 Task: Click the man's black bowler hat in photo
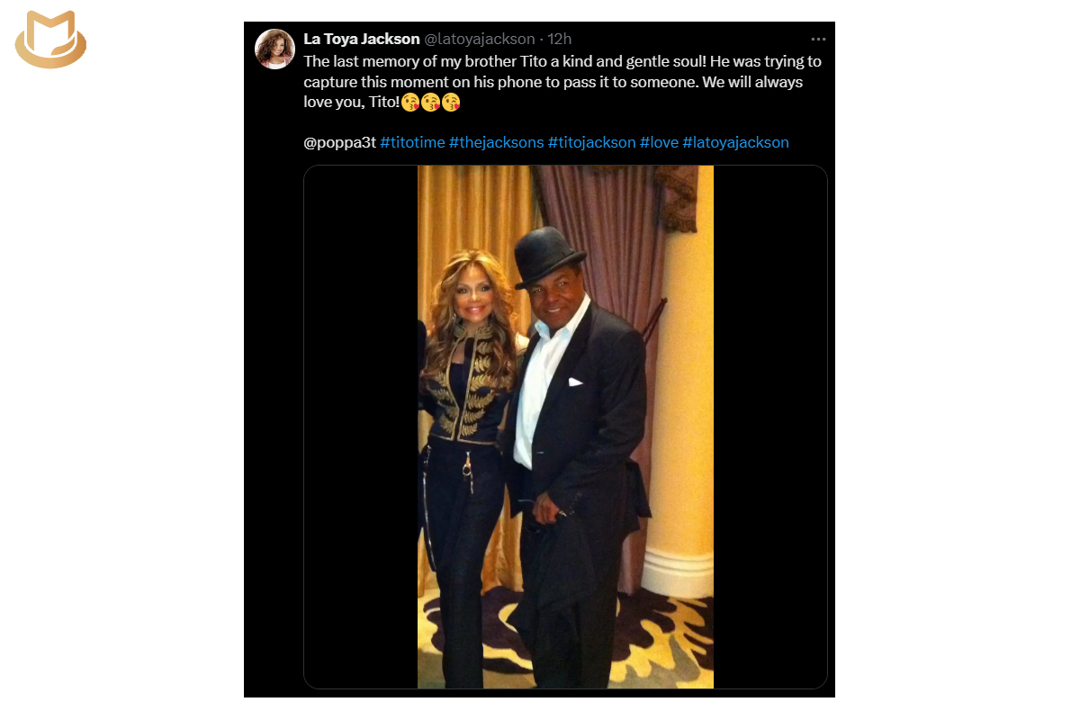[x=551, y=256]
